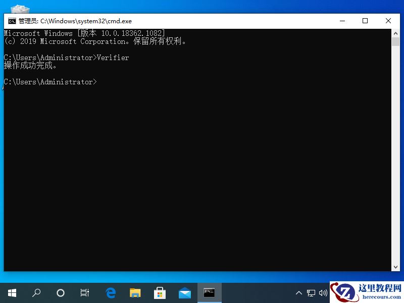Maximize the command prompt window
Screen dimensions: 404x303
click(x=365, y=21)
